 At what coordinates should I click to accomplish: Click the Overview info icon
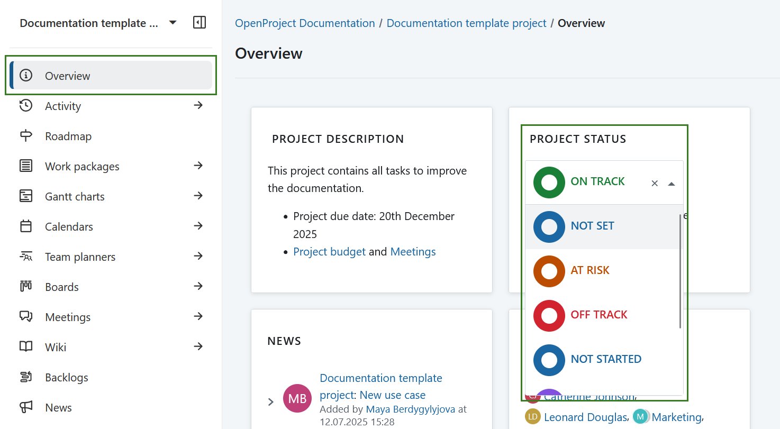[x=25, y=75]
